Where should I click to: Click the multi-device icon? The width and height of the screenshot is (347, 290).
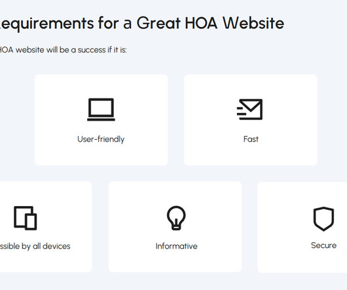[26, 218]
